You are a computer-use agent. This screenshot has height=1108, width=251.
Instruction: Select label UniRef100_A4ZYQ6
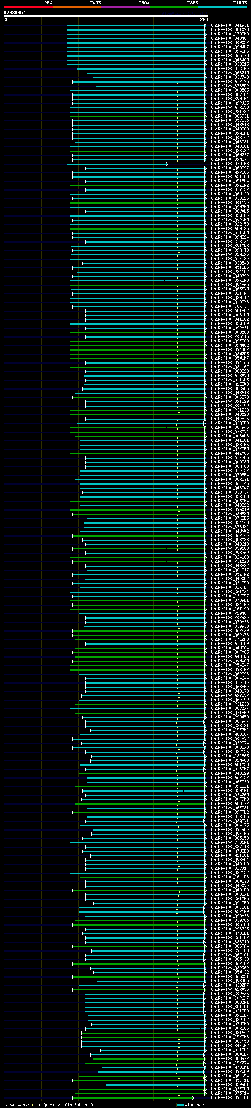[x=230, y=453]
